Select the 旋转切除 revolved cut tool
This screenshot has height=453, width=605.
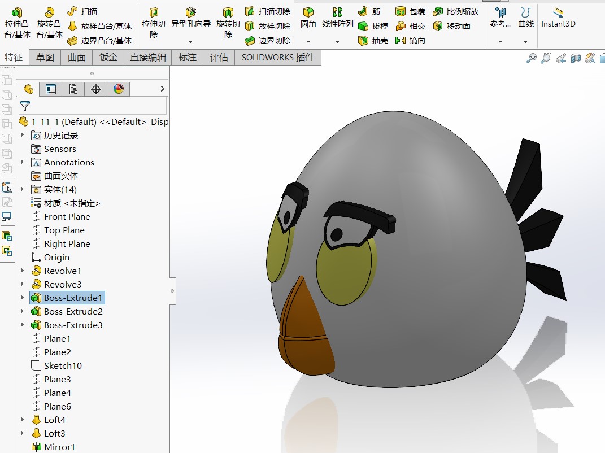[x=228, y=23]
